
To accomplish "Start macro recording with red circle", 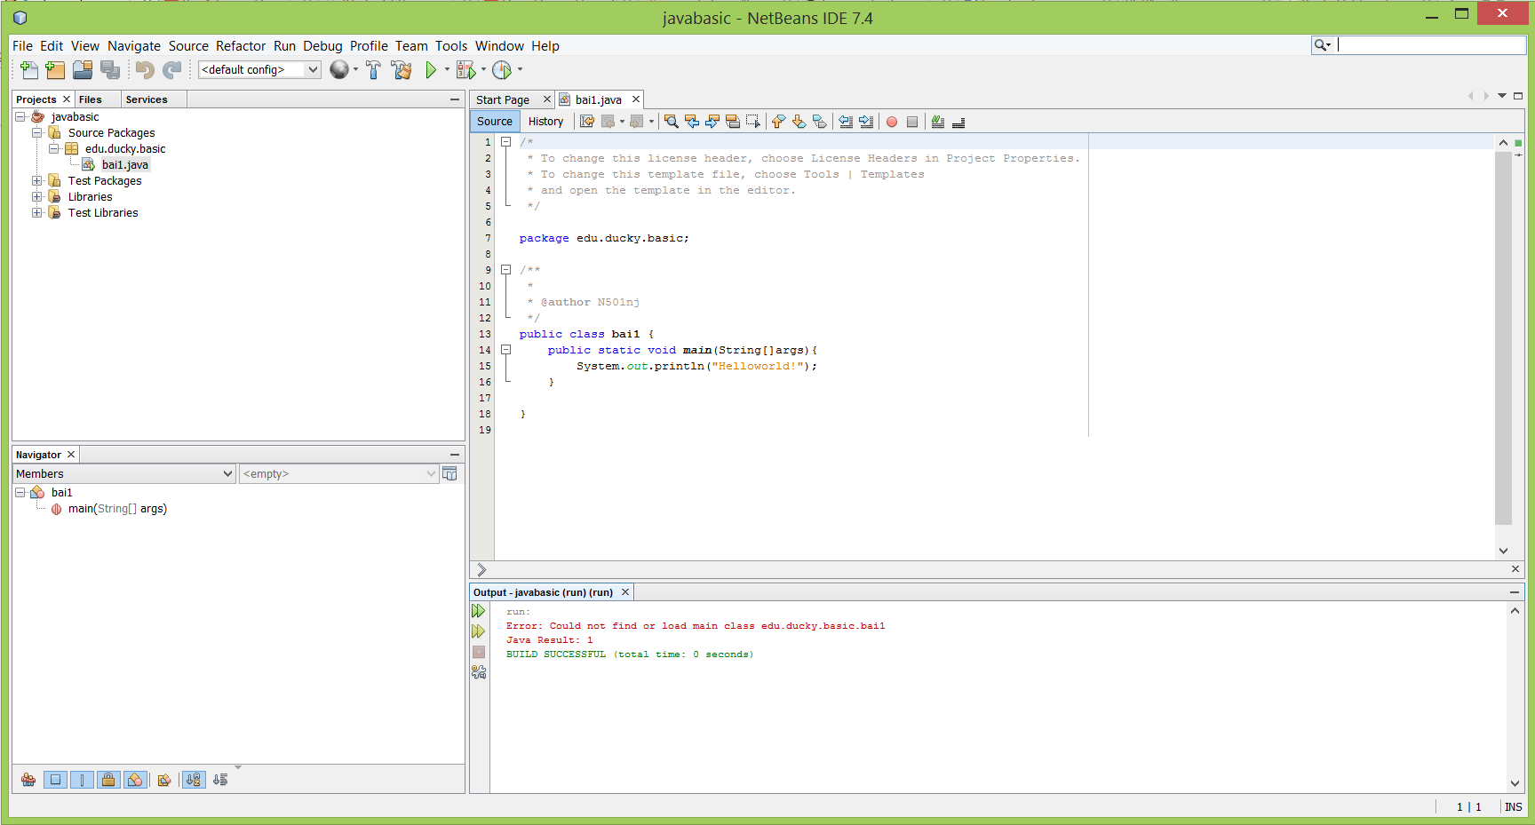I will (892, 122).
